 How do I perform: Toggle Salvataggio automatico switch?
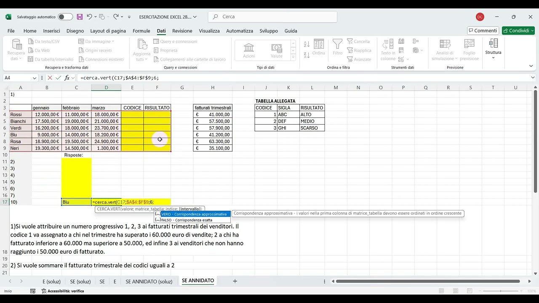point(65,17)
